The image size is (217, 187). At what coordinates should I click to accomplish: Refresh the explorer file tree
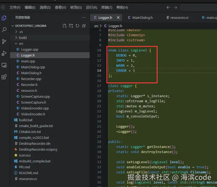(77, 26)
